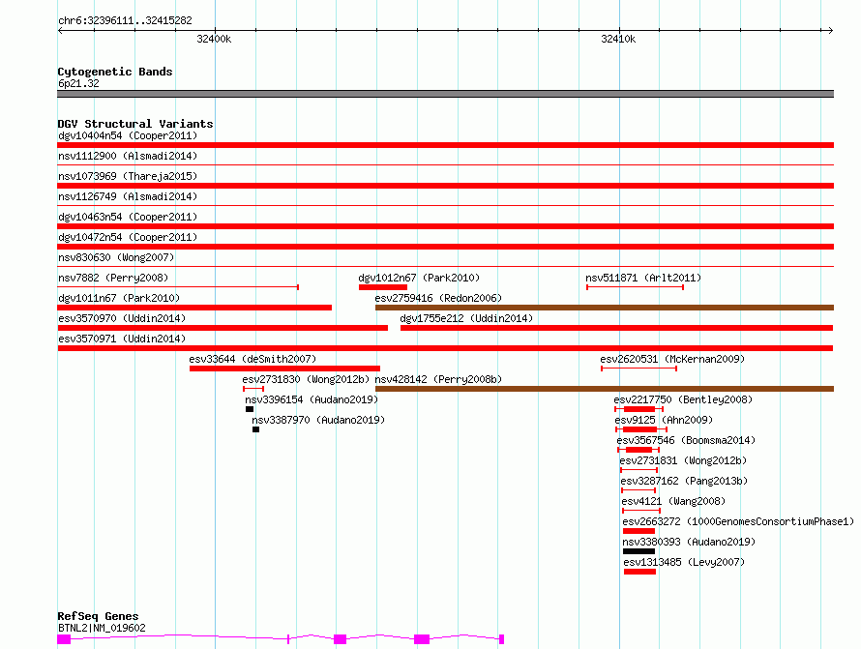Screen dimensions: 861x649
Task: Click the esv2759416 brown bar
Action: (x=605, y=308)
